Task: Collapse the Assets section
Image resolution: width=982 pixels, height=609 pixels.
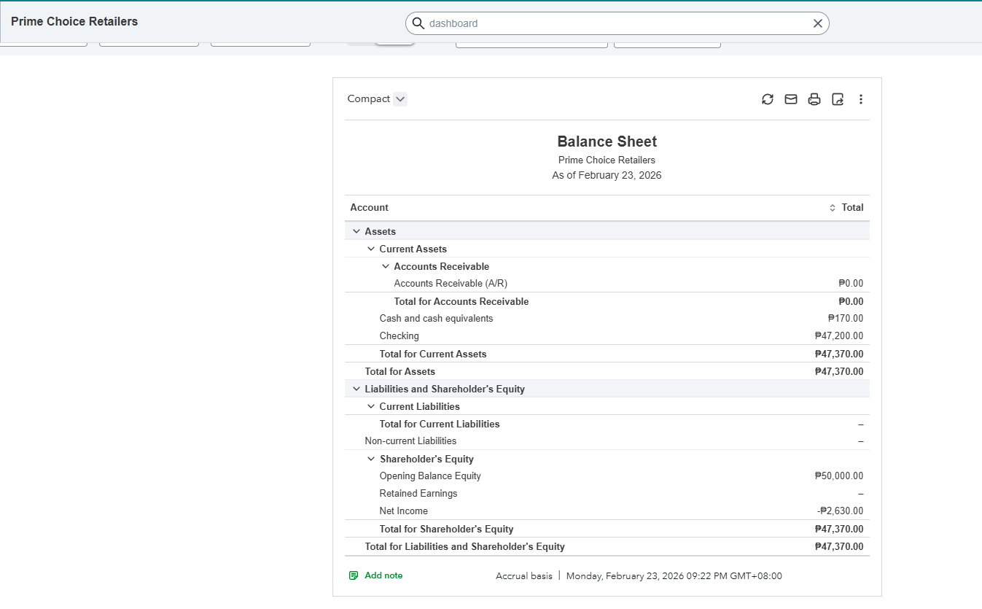Action: coord(356,231)
